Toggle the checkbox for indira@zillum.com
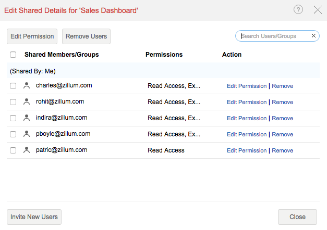 (x=13, y=118)
